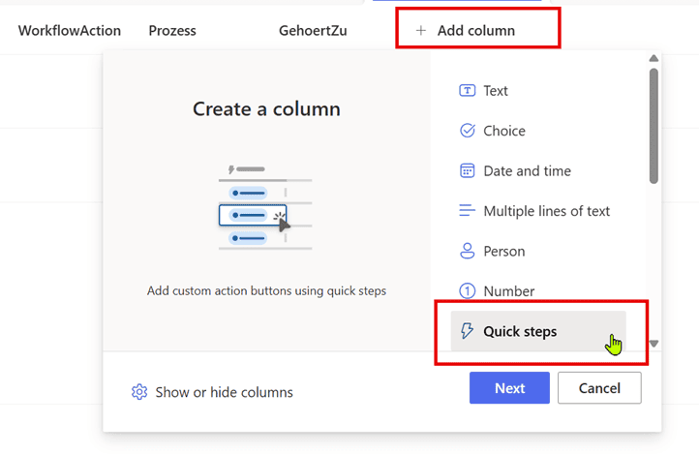Click the Choice checkmark icon

[x=467, y=131]
